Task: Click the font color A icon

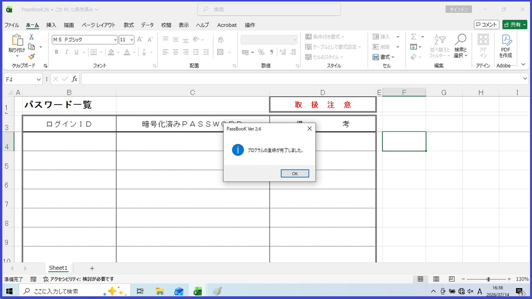Action: (127, 52)
